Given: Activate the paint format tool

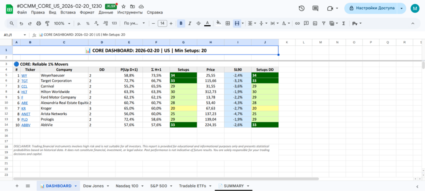Looking at the screenshot, I should 47,24.
